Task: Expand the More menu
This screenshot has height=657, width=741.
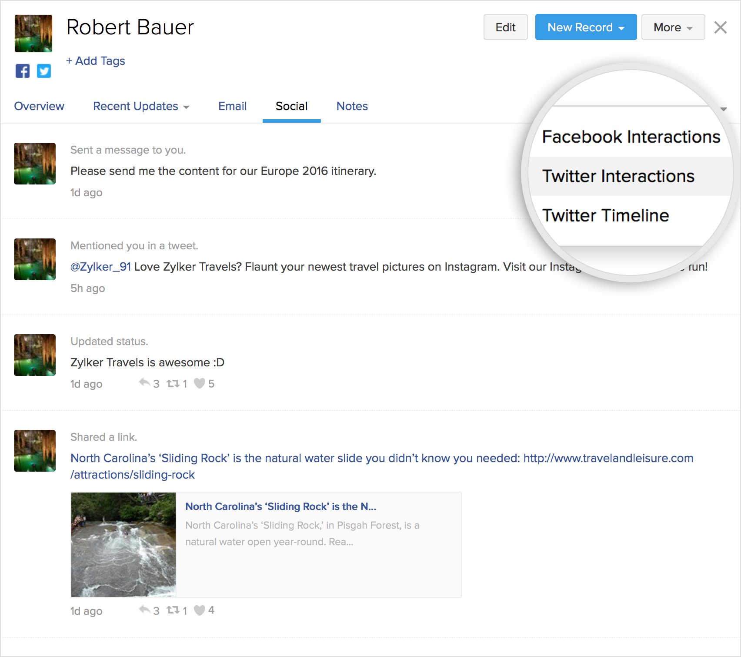Action: 673,27
